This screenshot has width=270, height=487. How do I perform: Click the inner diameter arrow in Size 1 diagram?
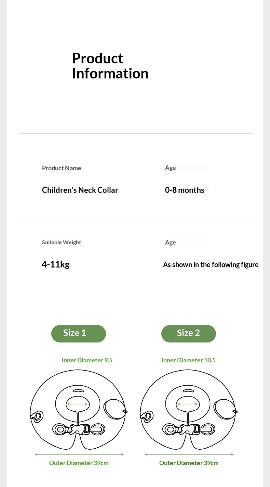[x=77, y=404]
